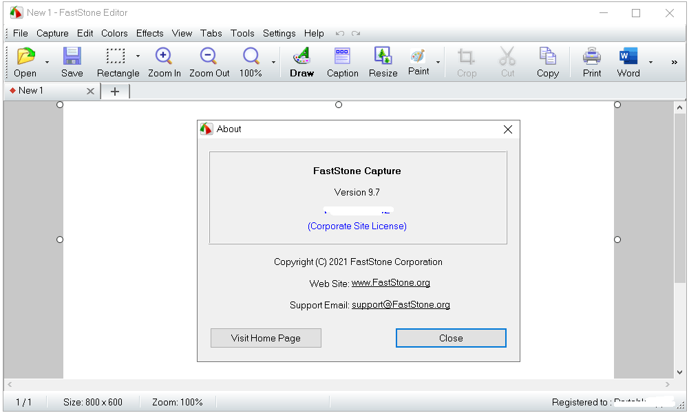
Task: Expand the Word dropdown arrow
Action: click(x=650, y=63)
